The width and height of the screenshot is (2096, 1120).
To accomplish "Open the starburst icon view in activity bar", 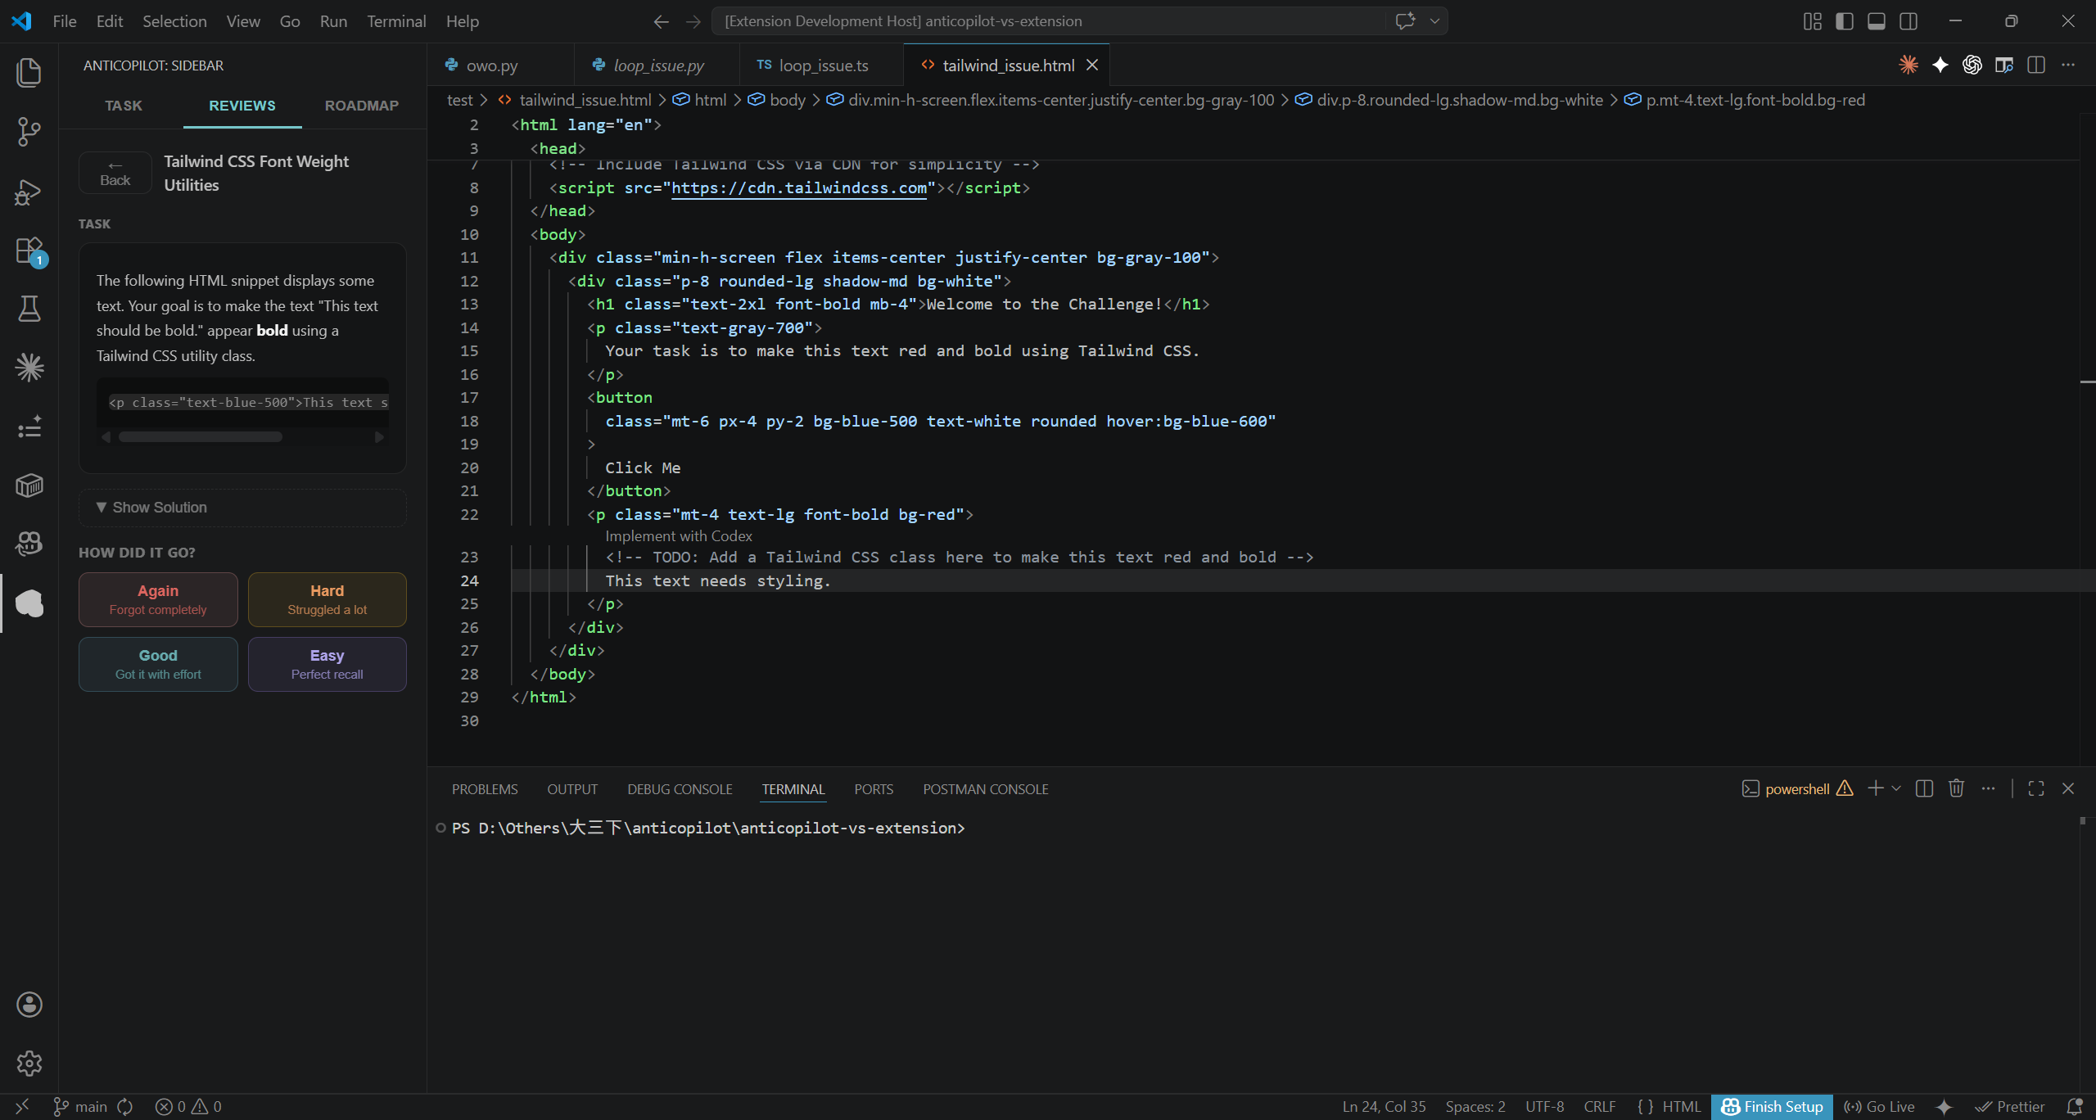I will (x=29, y=368).
